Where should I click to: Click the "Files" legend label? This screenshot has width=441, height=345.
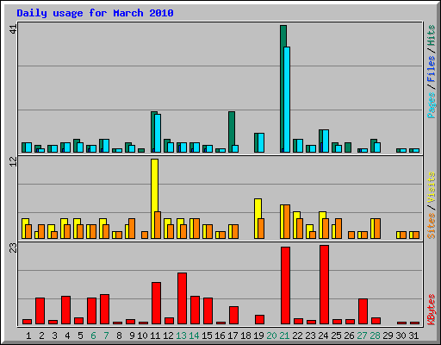[432, 68]
